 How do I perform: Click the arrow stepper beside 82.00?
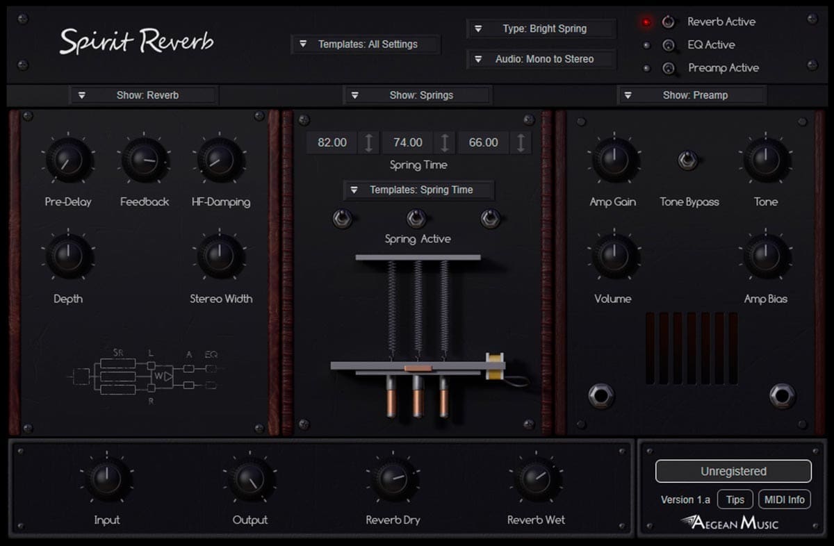(369, 142)
